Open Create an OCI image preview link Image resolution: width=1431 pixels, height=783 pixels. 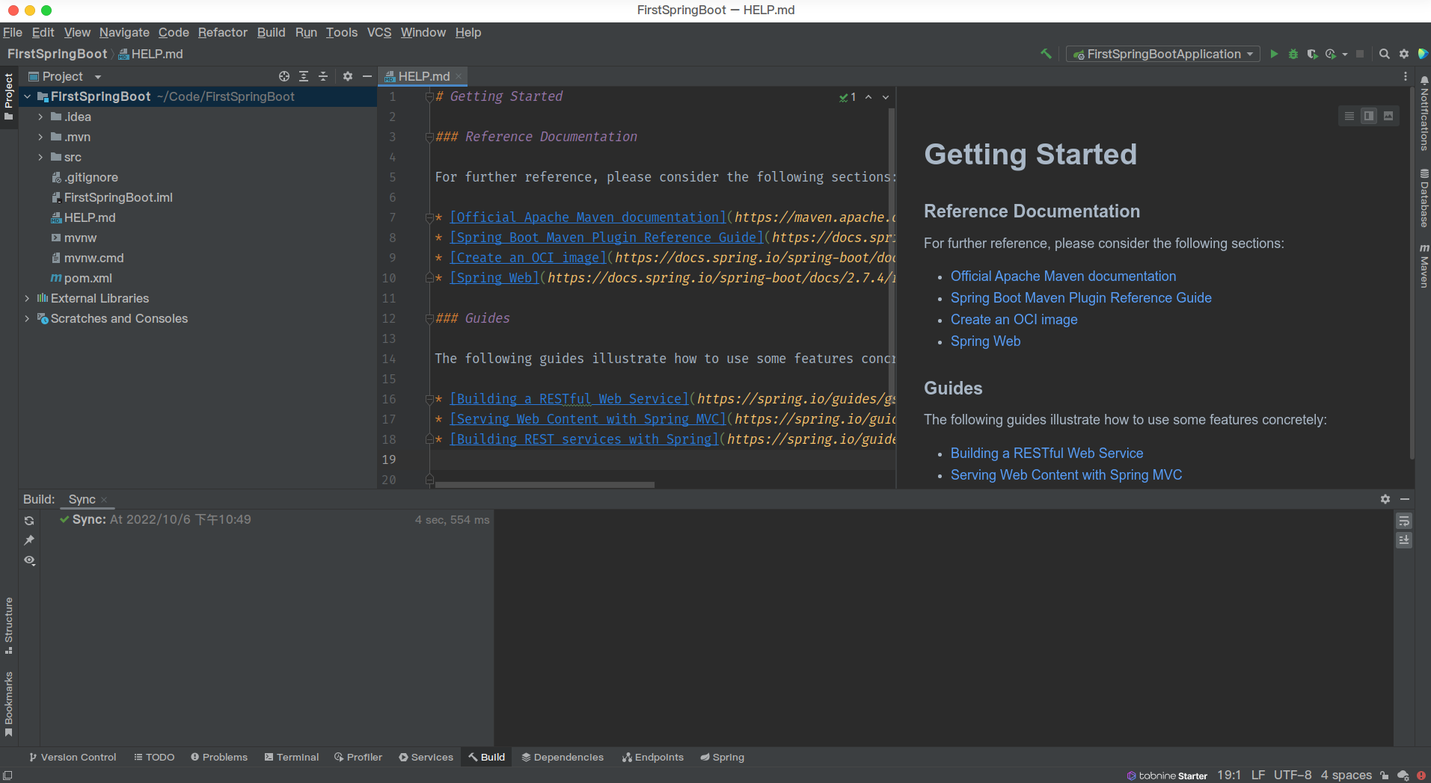coord(1014,319)
